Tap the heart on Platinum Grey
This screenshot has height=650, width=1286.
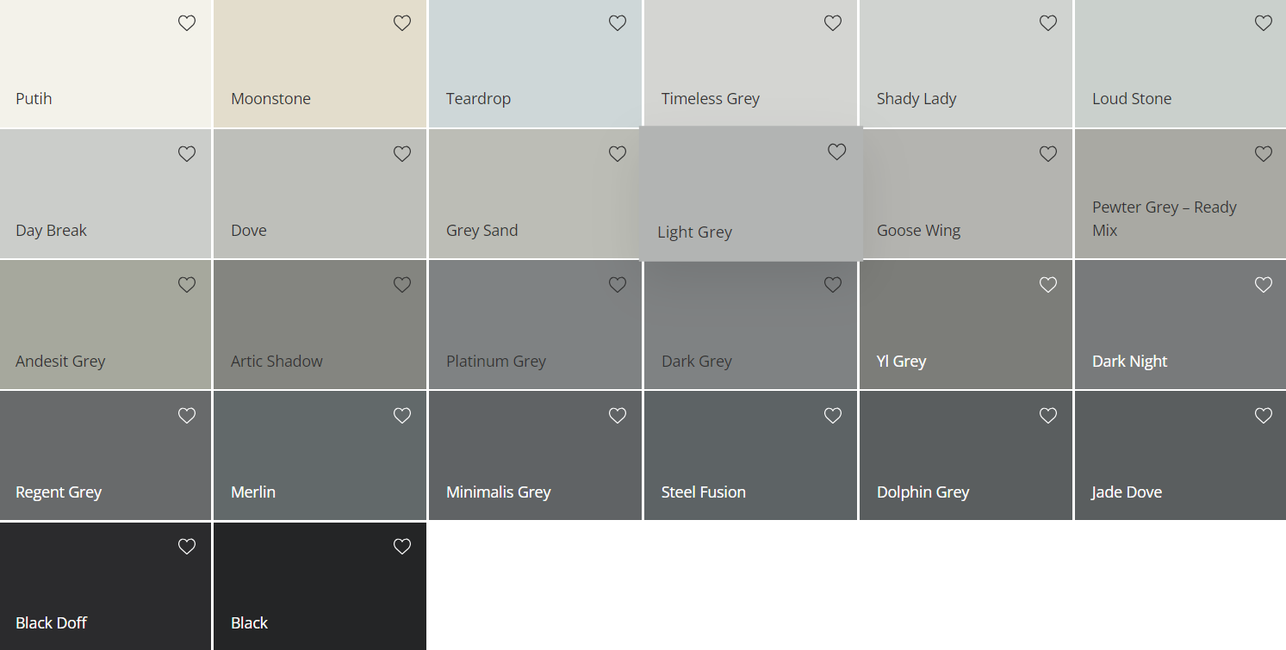(618, 285)
